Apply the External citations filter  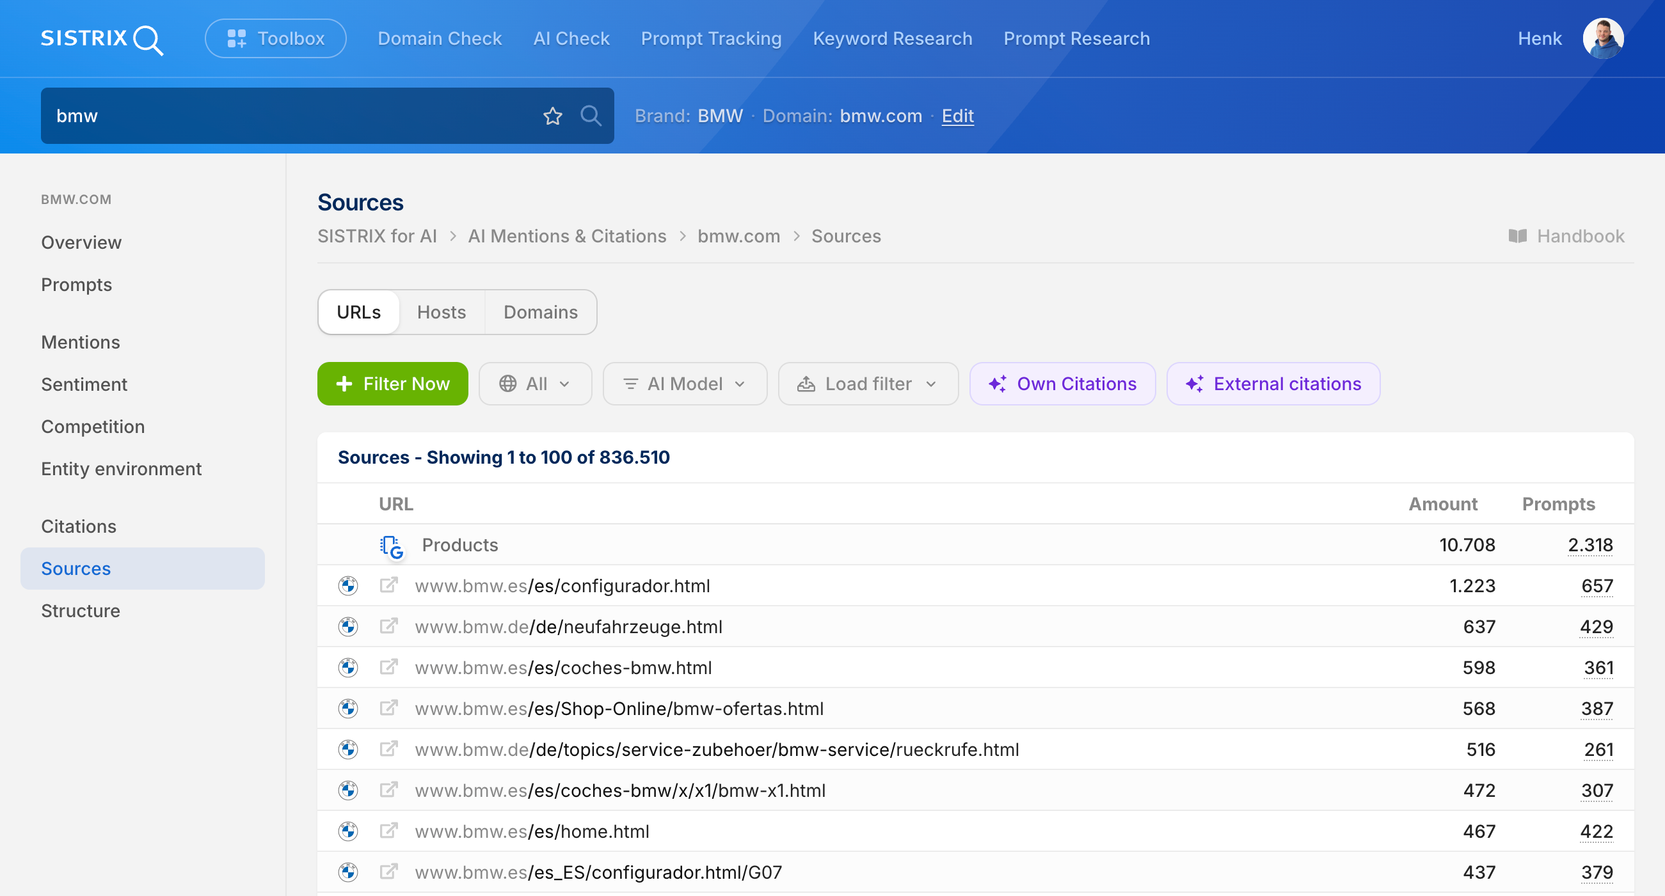point(1273,384)
